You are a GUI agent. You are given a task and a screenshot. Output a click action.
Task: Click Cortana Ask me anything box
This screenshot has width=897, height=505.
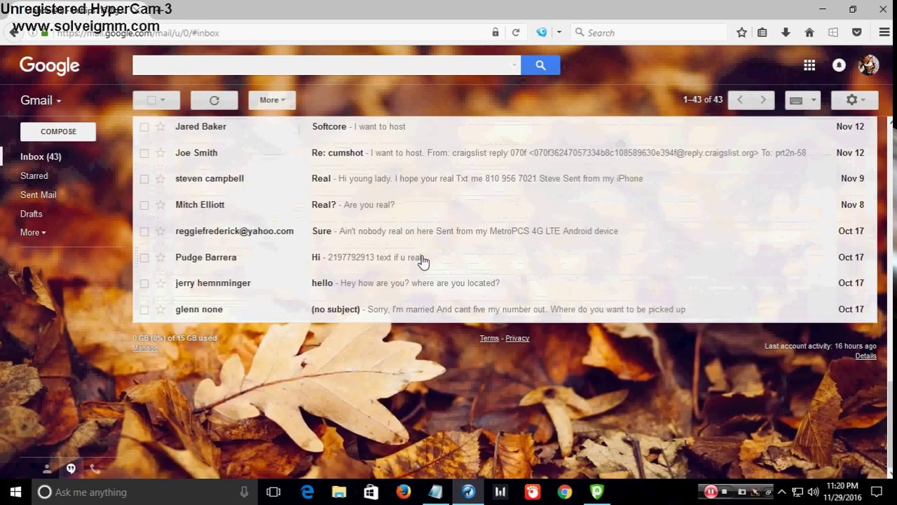[x=144, y=492]
